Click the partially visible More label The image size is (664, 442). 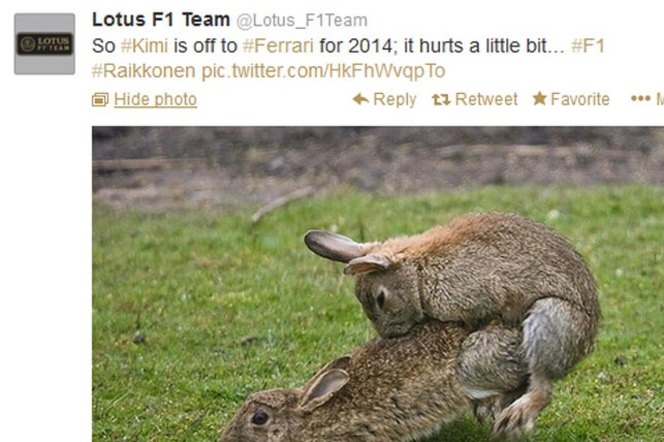point(660,99)
